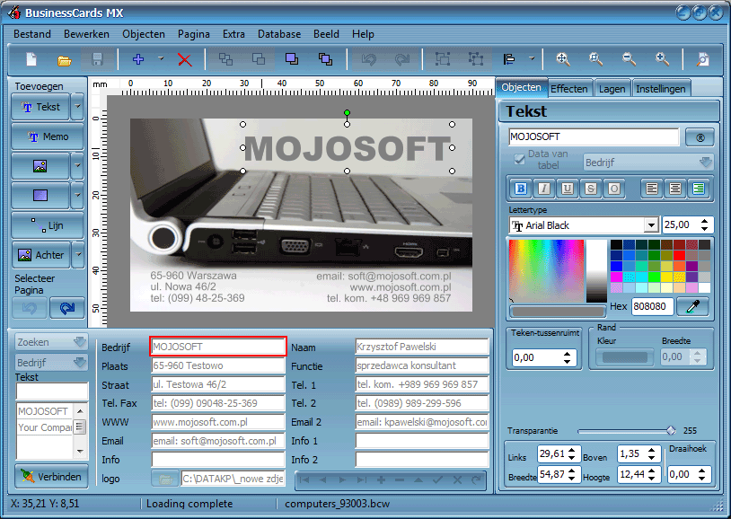This screenshot has width=731, height=519.
Task: Pick a color with the eyedropper tool
Action: pyautogui.click(x=692, y=306)
